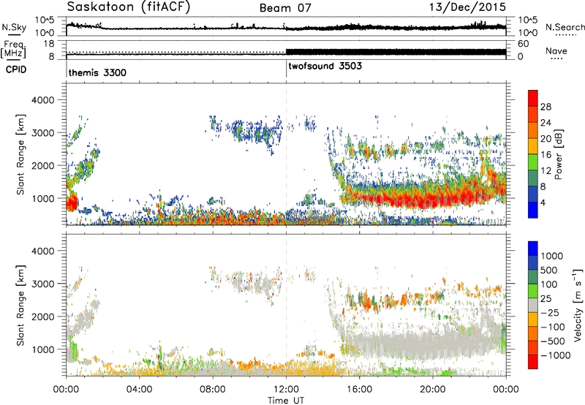
Task: Click 'Slant Range [km]' label of velocity panel
Action: click(x=20, y=306)
